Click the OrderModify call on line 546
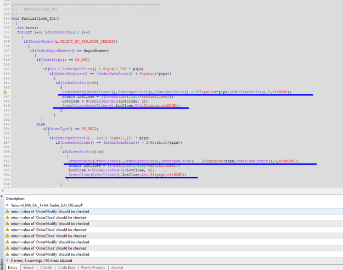The width and height of the screenshot is (343, 270). [x=177, y=92]
